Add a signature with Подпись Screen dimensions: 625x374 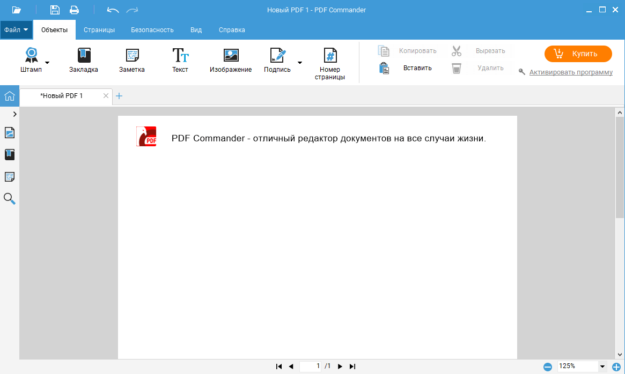(x=277, y=60)
